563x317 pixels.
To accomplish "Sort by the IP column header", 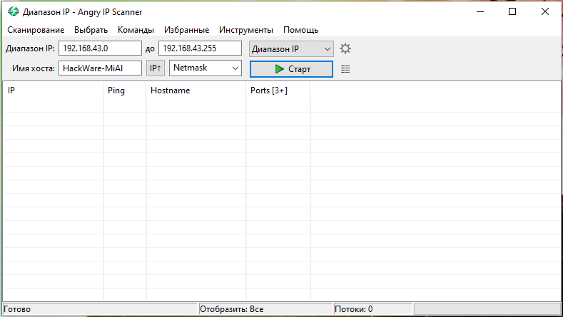I will point(53,90).
